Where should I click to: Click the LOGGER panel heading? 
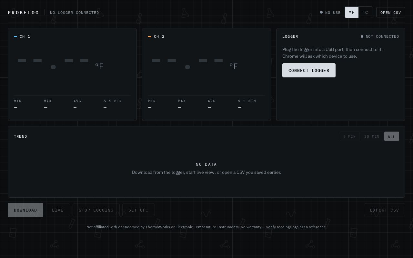click(290, 36)
